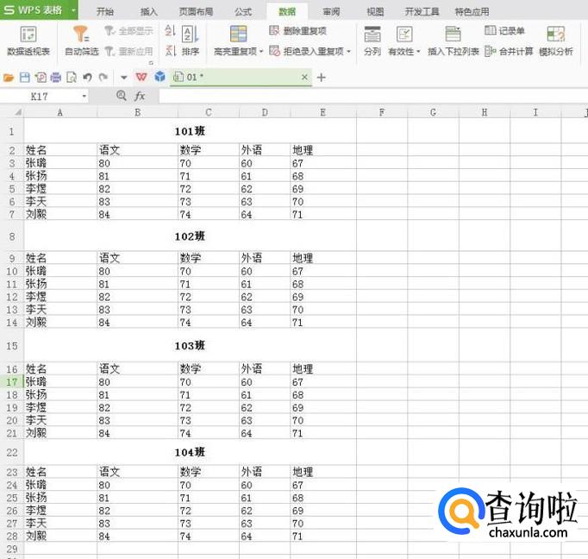This screenshot has height=559, width=588.
Task: Click the Record Form (记录单) button
Action: (x=505, y=31)
